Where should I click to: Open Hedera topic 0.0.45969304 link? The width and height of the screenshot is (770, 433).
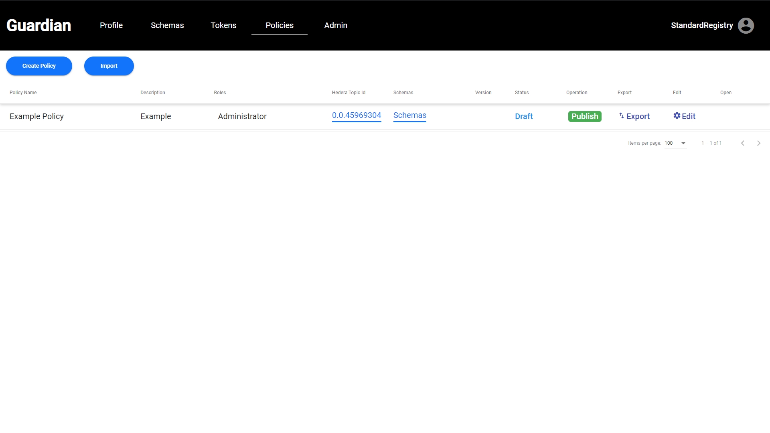(356, 115)
